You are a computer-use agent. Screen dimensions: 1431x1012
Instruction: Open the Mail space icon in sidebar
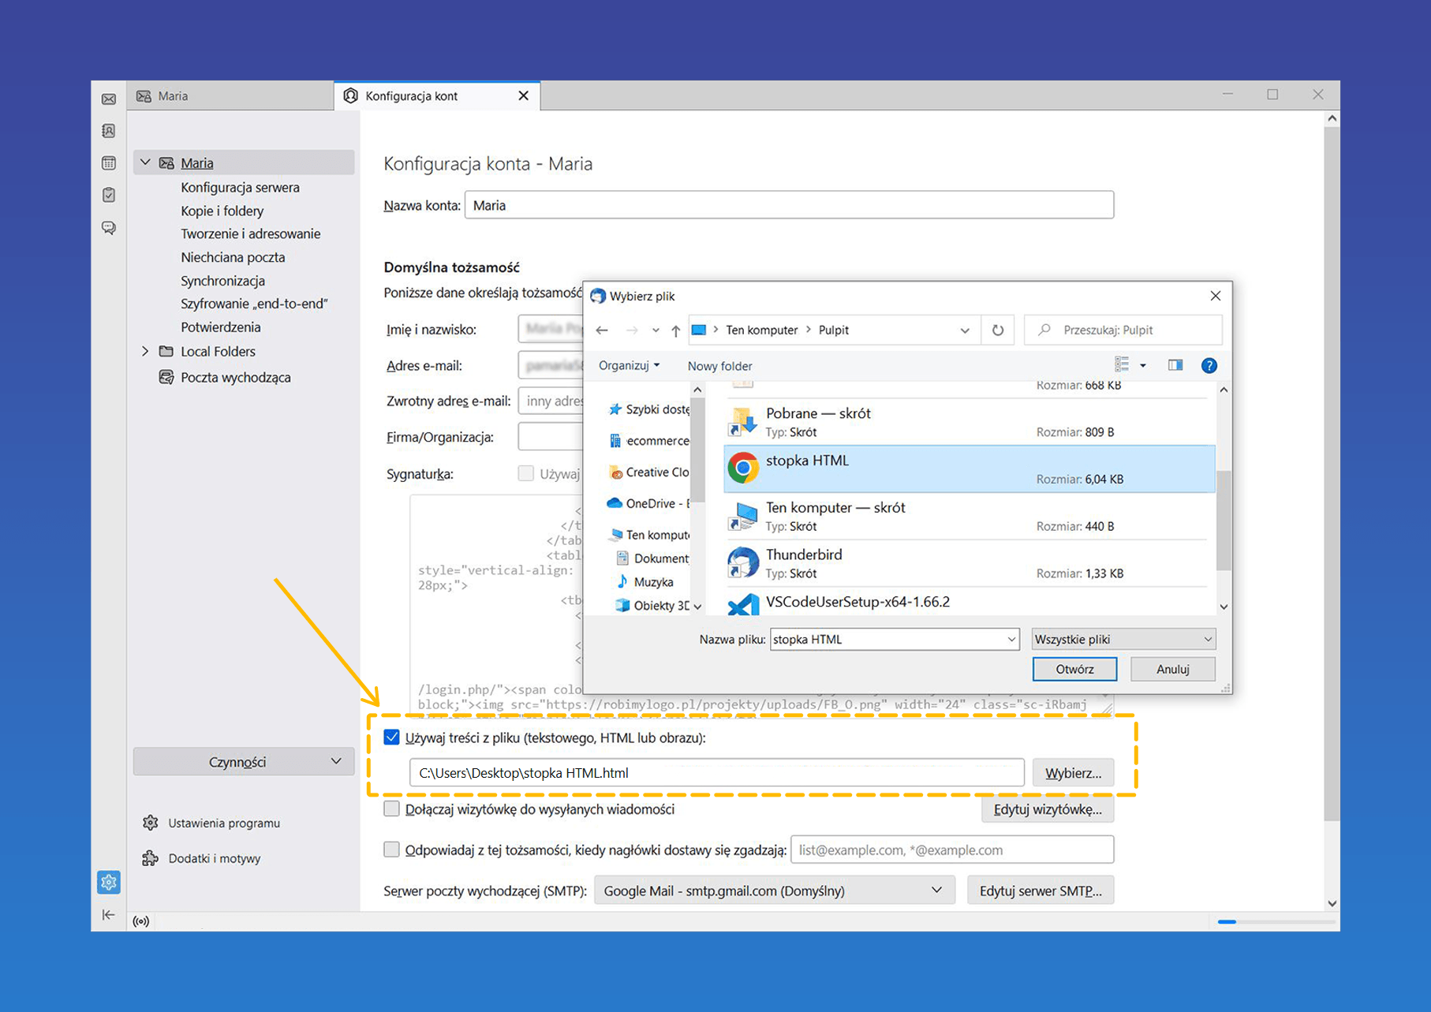click(109, 99)
